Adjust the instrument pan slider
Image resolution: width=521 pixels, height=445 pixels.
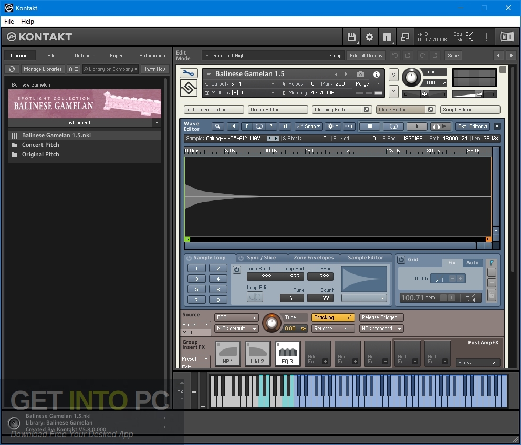pos(424,94)
